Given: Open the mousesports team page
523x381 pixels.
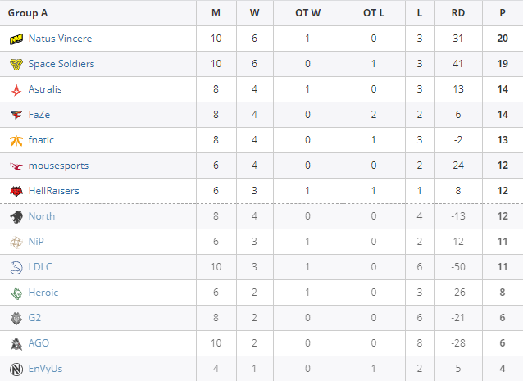Looking at the screenshot, I should click(58, 166).
